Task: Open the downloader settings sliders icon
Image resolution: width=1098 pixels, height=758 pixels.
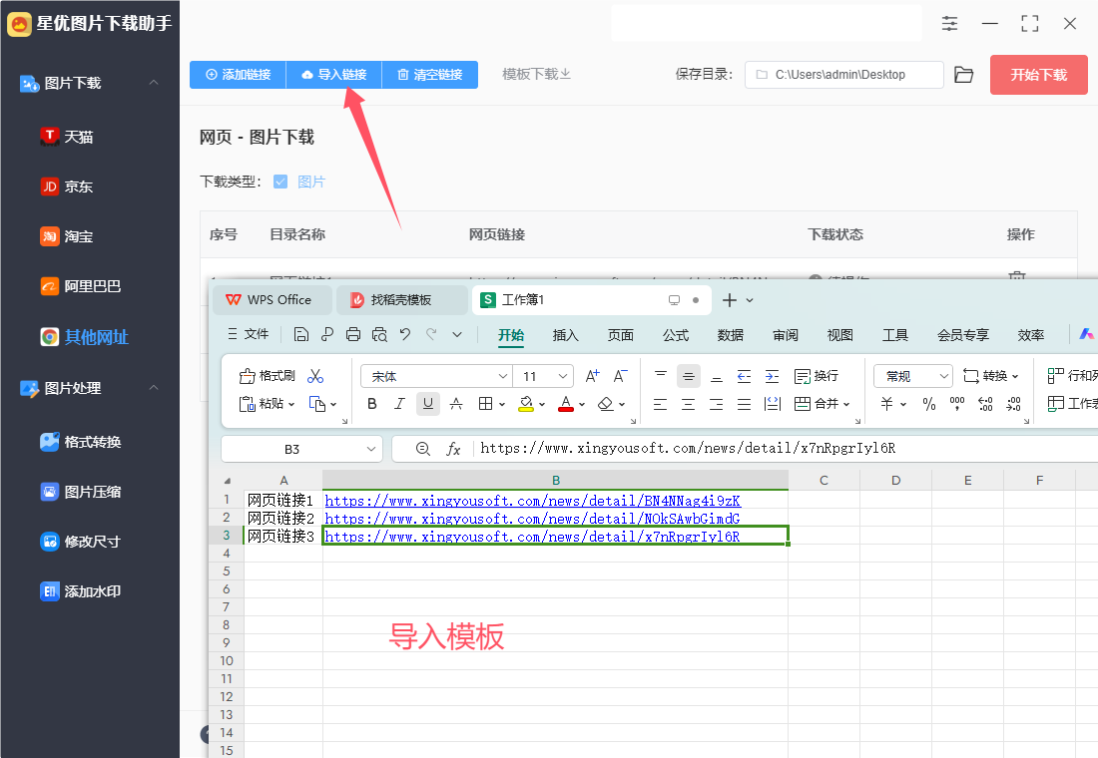Action: [949, 24]
